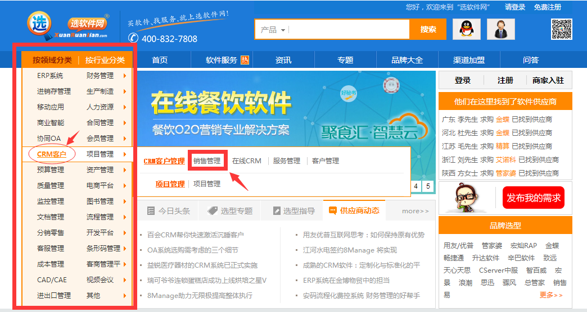Image resolution: width=587 pixels, height=312 pixels.
Task: Click 用友/优普 brand link
Action: pyautogui.click(x=458, y=245)
